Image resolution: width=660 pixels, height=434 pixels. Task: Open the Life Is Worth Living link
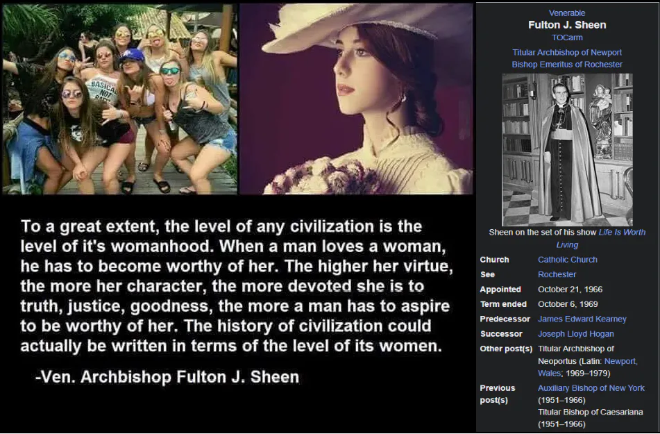(x=600, y=238)
